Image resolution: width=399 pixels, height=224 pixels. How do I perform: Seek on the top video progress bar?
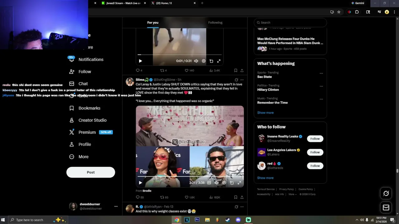[180, 55]
